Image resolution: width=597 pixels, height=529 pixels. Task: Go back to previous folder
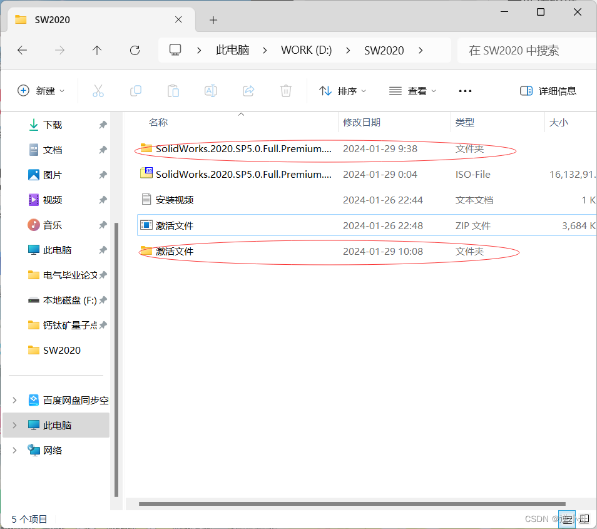click(23, 50)
